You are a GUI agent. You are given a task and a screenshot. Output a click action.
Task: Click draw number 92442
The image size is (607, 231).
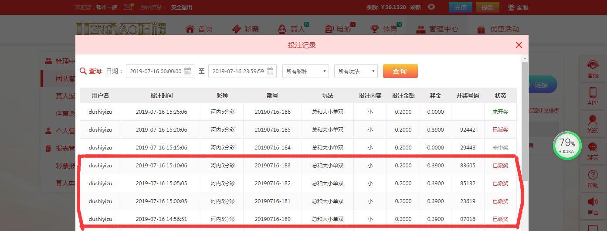(468, 129)
